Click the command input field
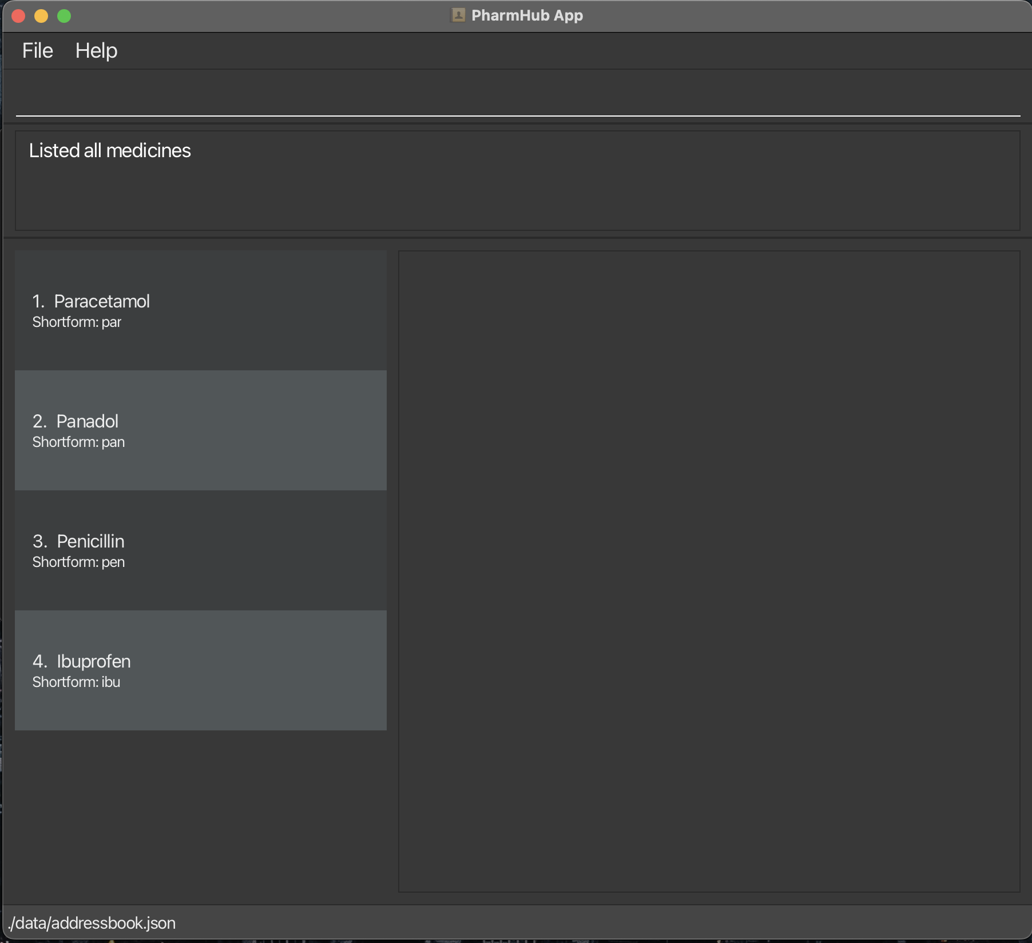Image resolution: width=1032 pixels, height=943 pixels. pyautogui.click(x=518, y=97)
